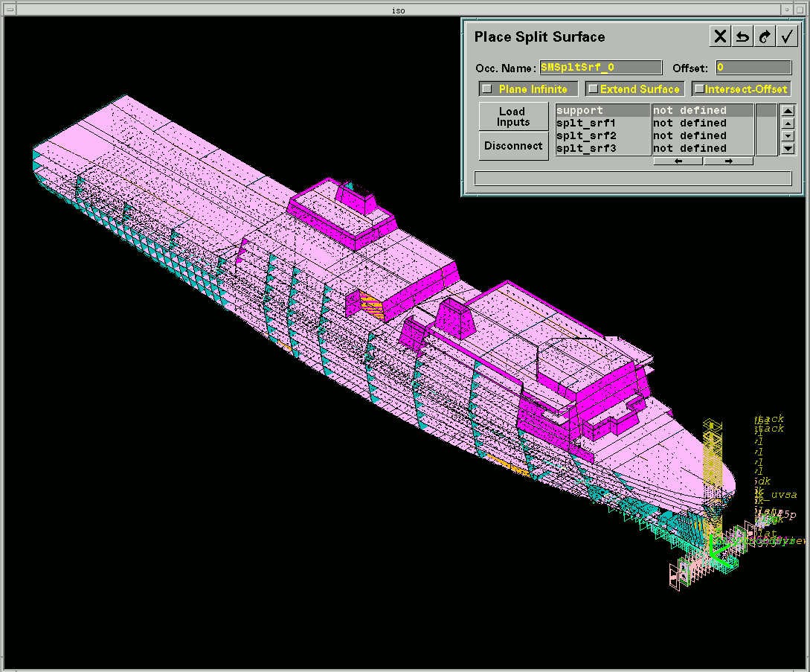Open the iso window menu button

click(10, 10)
